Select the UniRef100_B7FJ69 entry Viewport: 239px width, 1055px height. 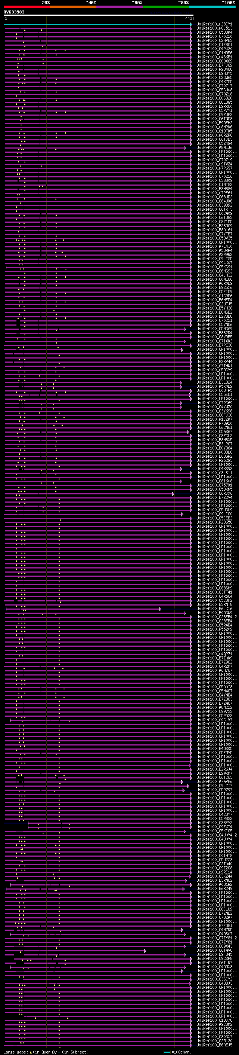(214, 65)
